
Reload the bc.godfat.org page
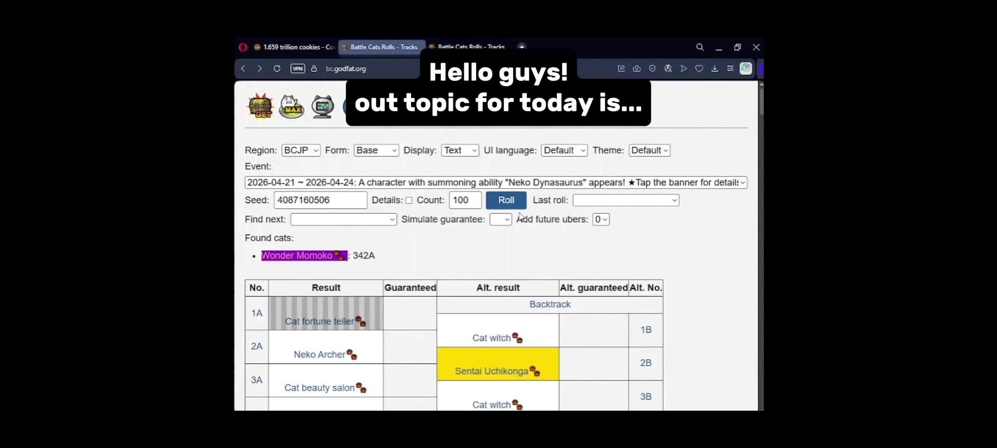tap(277, 68)
